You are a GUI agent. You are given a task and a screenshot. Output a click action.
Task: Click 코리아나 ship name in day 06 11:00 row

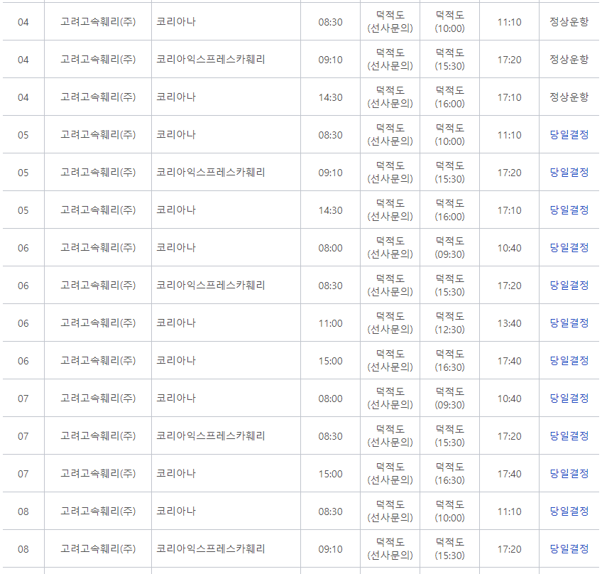click(x=176, y=323)
